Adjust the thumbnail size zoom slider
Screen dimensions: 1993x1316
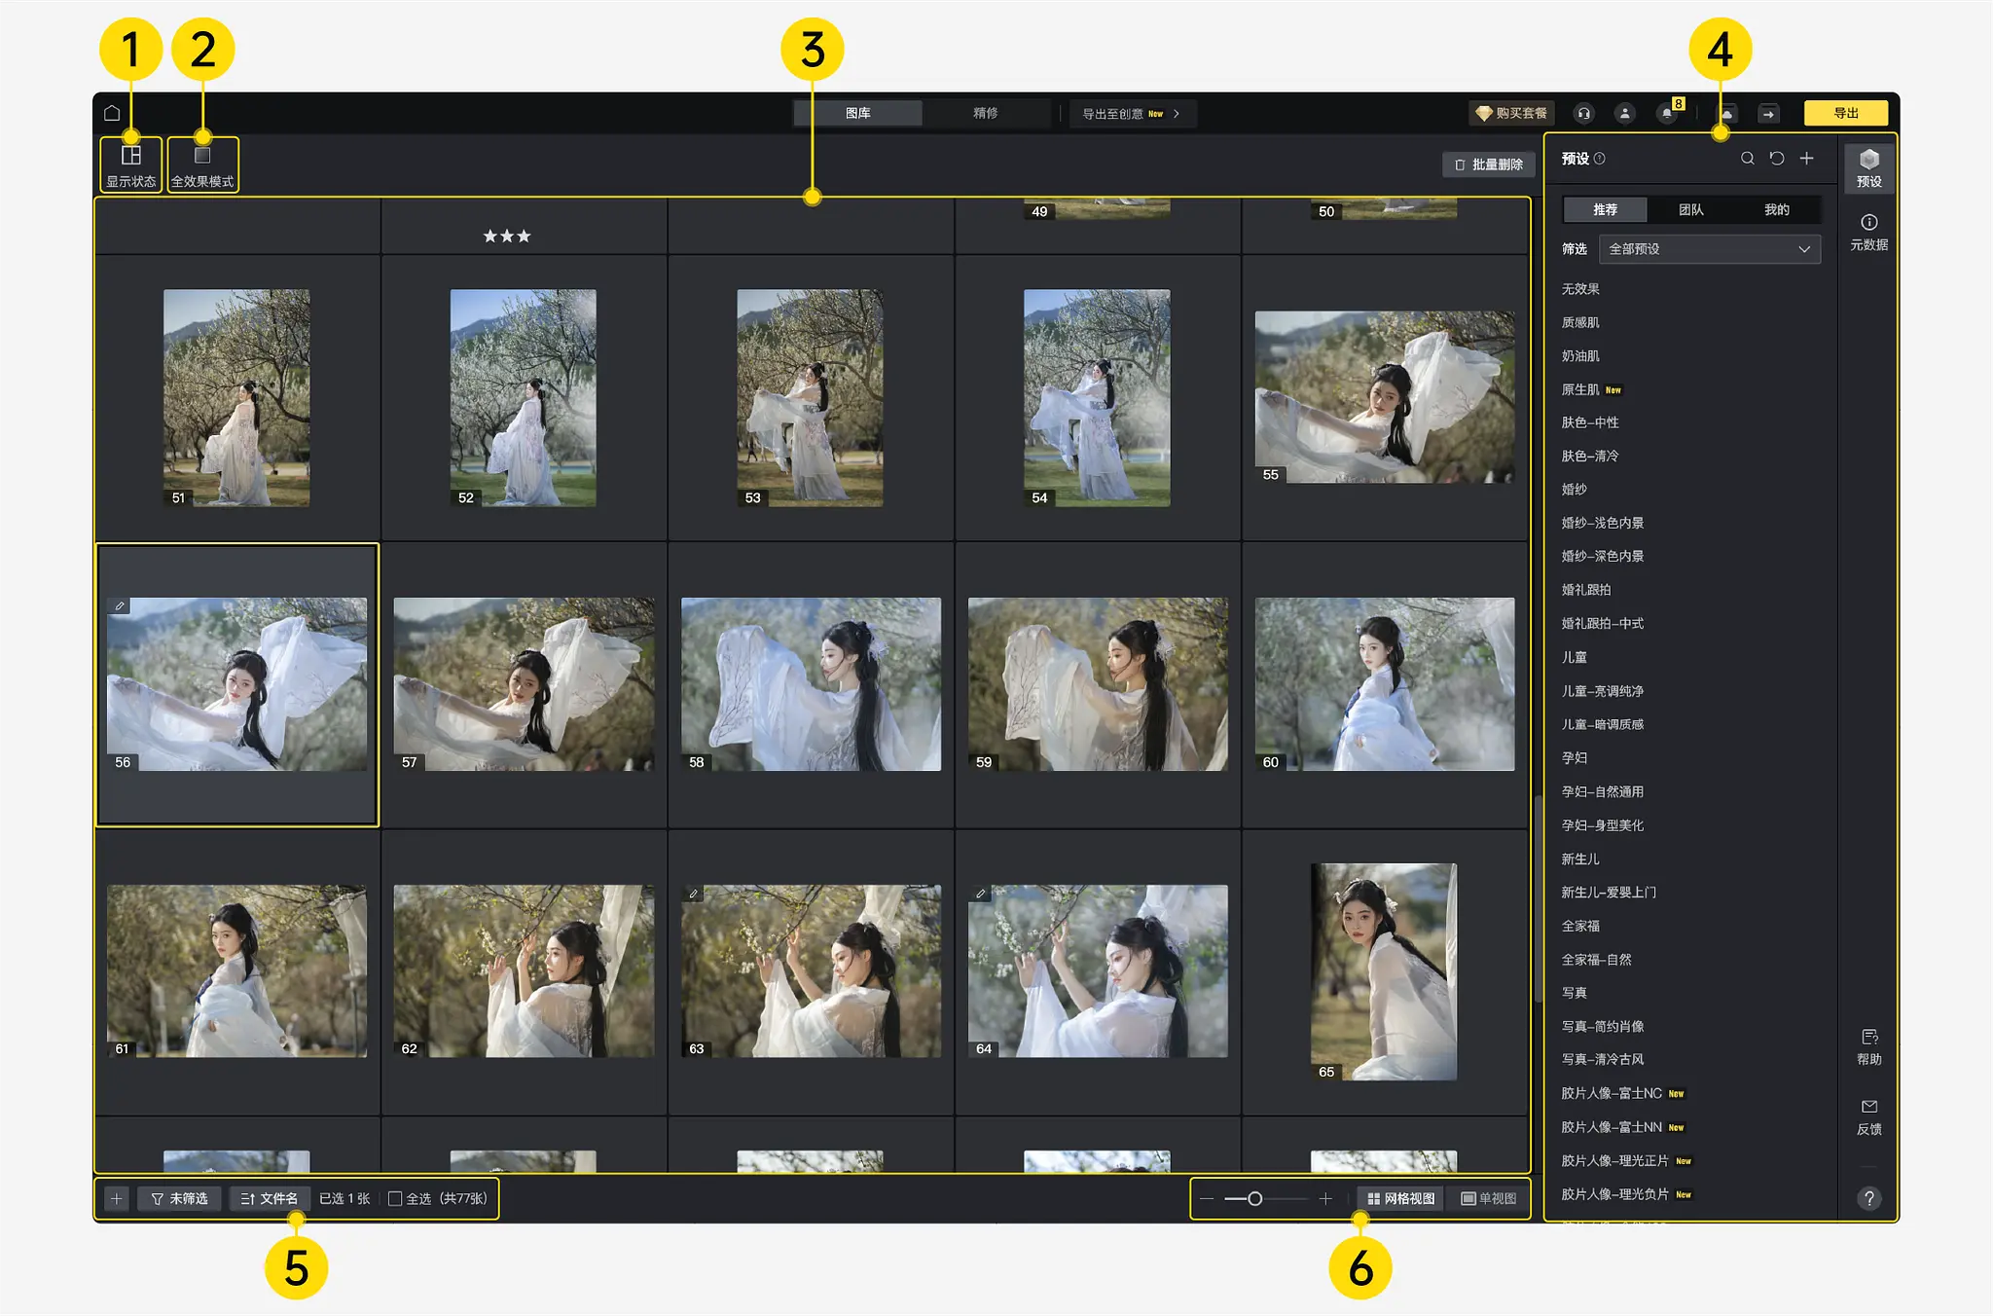(1255, 1198)
